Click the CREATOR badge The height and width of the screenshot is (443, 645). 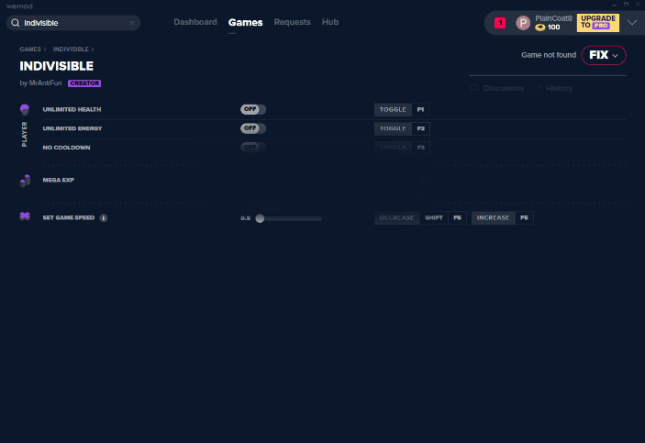click(x=84, y=83)
